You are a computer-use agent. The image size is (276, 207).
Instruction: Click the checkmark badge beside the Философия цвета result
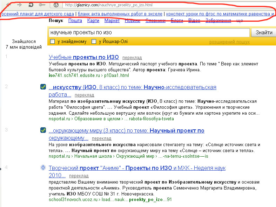point(43,87)
